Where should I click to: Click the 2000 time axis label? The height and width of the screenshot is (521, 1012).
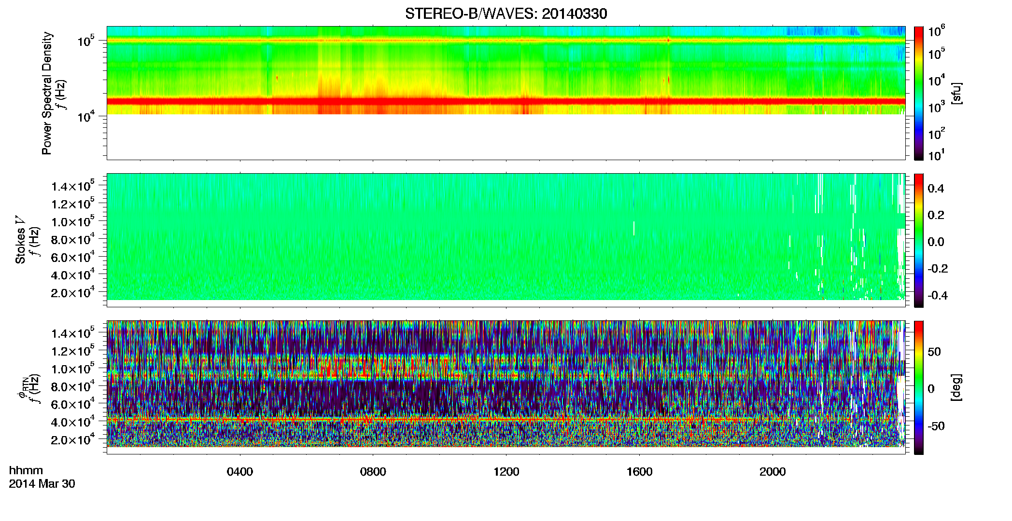coord(773,472)
